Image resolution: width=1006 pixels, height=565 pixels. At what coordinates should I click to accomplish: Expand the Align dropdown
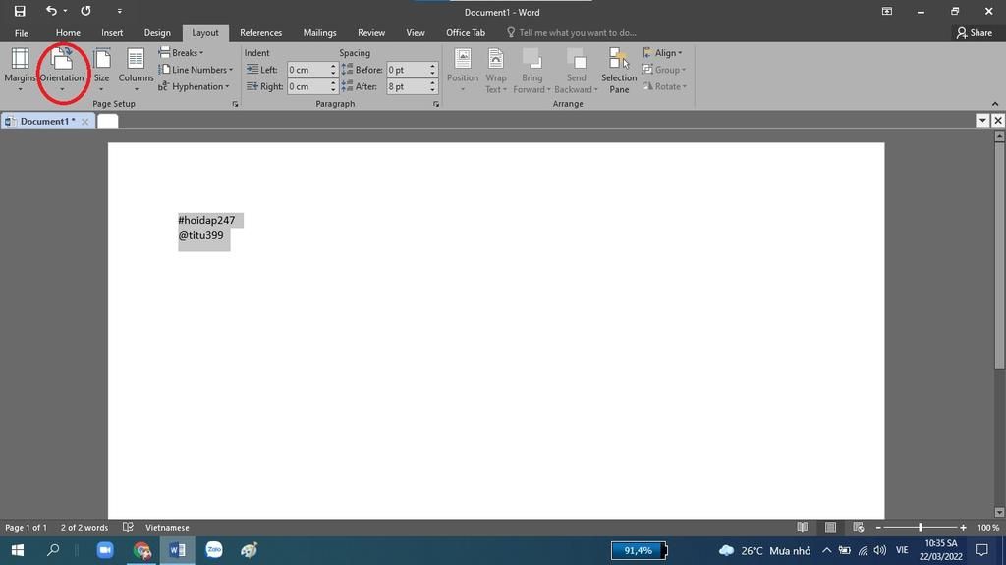[663, 53]
